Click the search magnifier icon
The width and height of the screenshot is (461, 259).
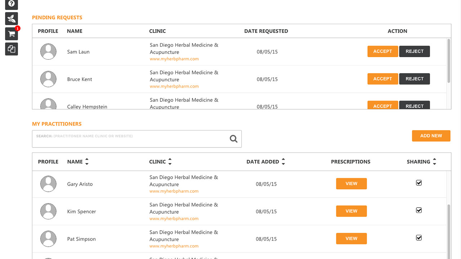tap(234, 139)
